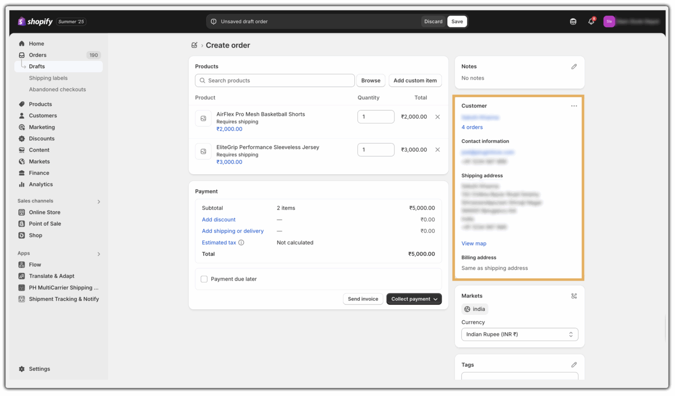This screenshot has width=675, height=396.
Task: Click the Shop app icon
Action: coord(21,235)
